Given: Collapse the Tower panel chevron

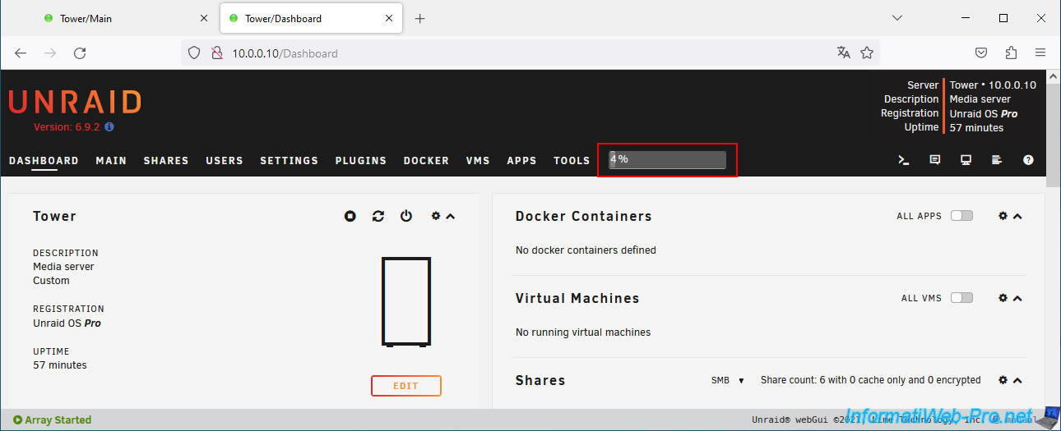Looking at the screenshot, I should click(x=450, y=216).
